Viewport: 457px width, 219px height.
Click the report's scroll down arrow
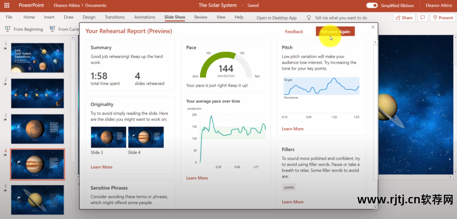375,206
